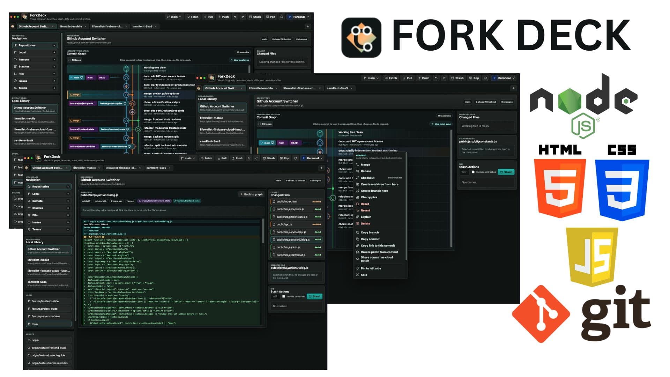Click diff viewer scrollbar in front bottom-left window
670x377 pixels.
coord(263,231)
